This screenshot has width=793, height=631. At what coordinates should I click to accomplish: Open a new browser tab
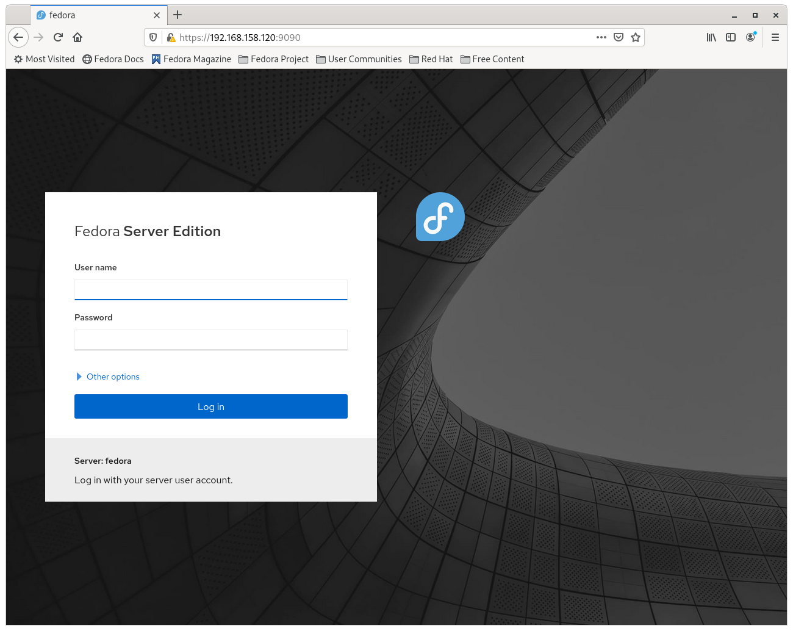tap(178, 15)
